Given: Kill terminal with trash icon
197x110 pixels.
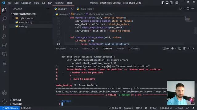Looking at the screenshot, I should (184, 48).
